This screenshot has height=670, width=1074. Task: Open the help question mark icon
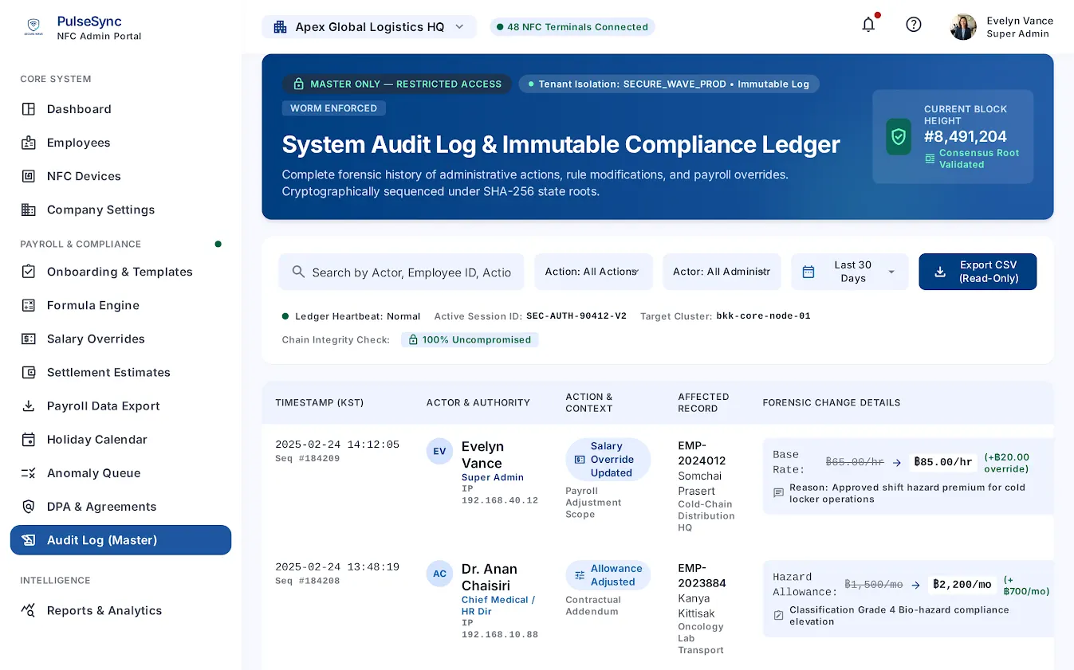click(914, 25)
